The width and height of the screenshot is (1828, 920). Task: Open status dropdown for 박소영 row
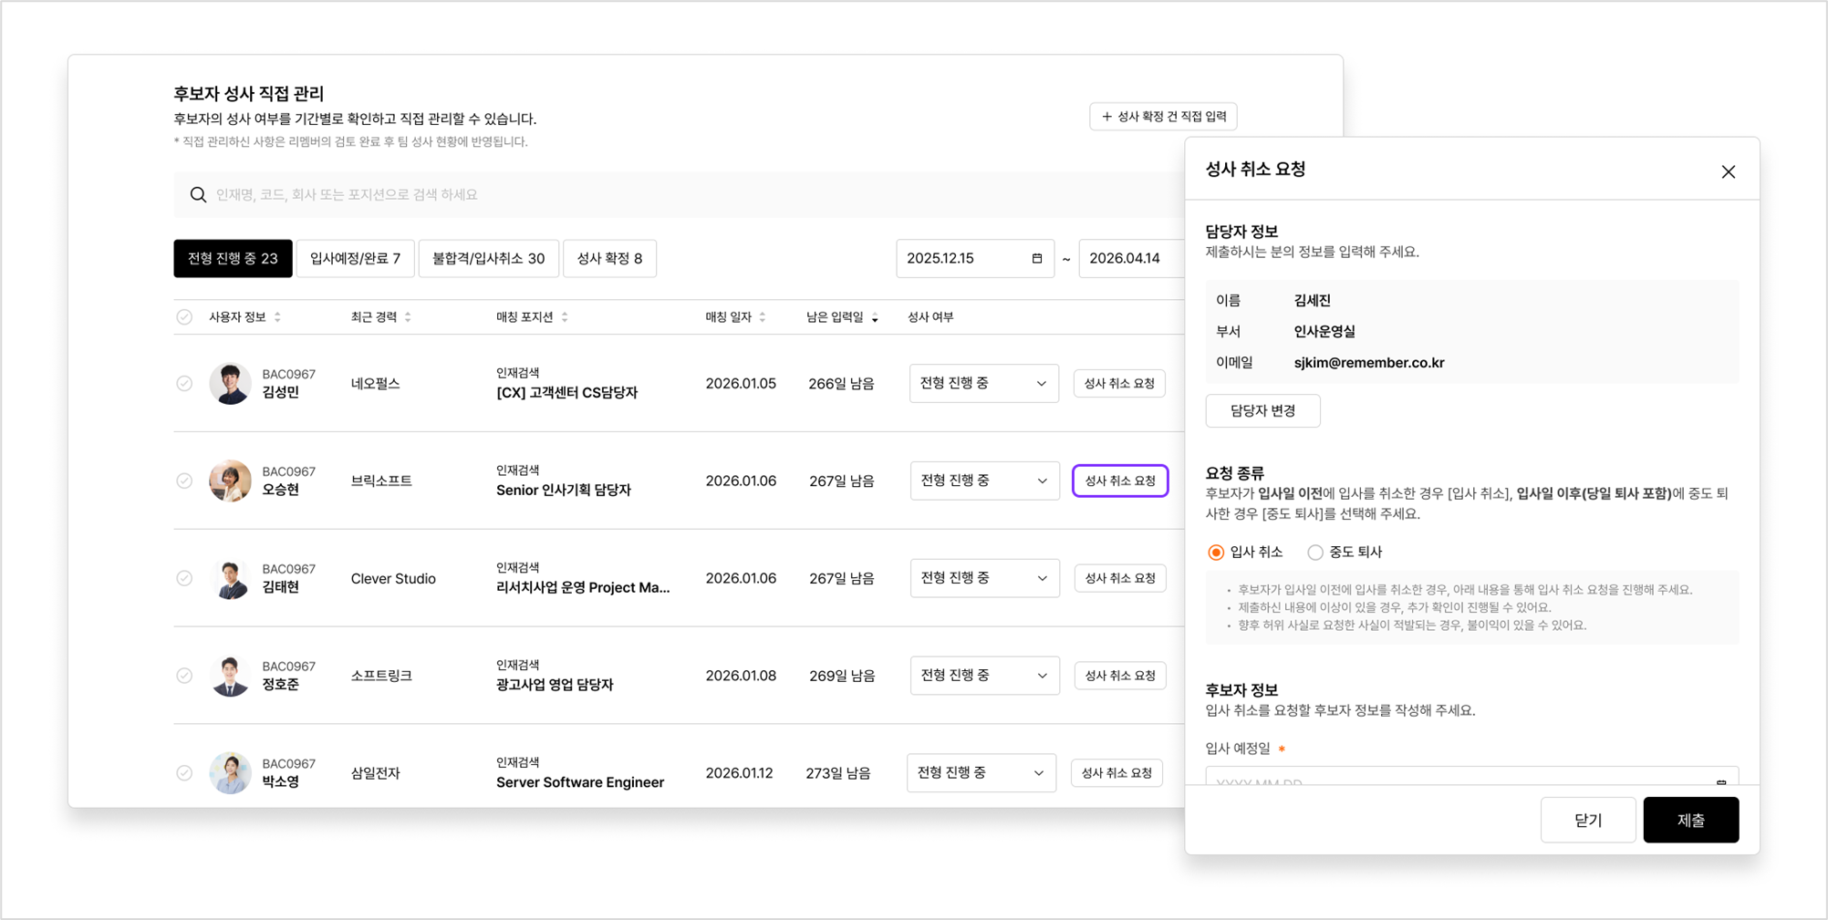(981, 773)
